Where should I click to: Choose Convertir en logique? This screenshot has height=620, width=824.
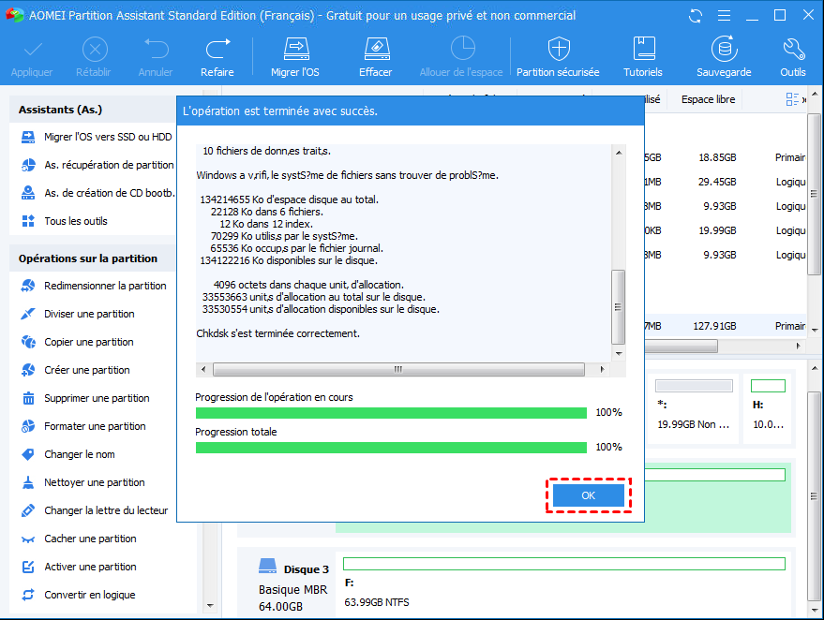point(78,595)
